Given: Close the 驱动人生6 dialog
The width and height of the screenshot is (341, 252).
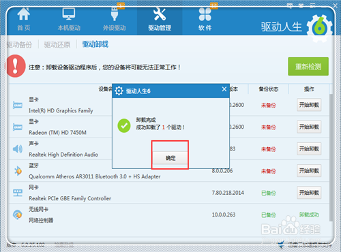Looking at the screenshot, I should tap(224, 89).
